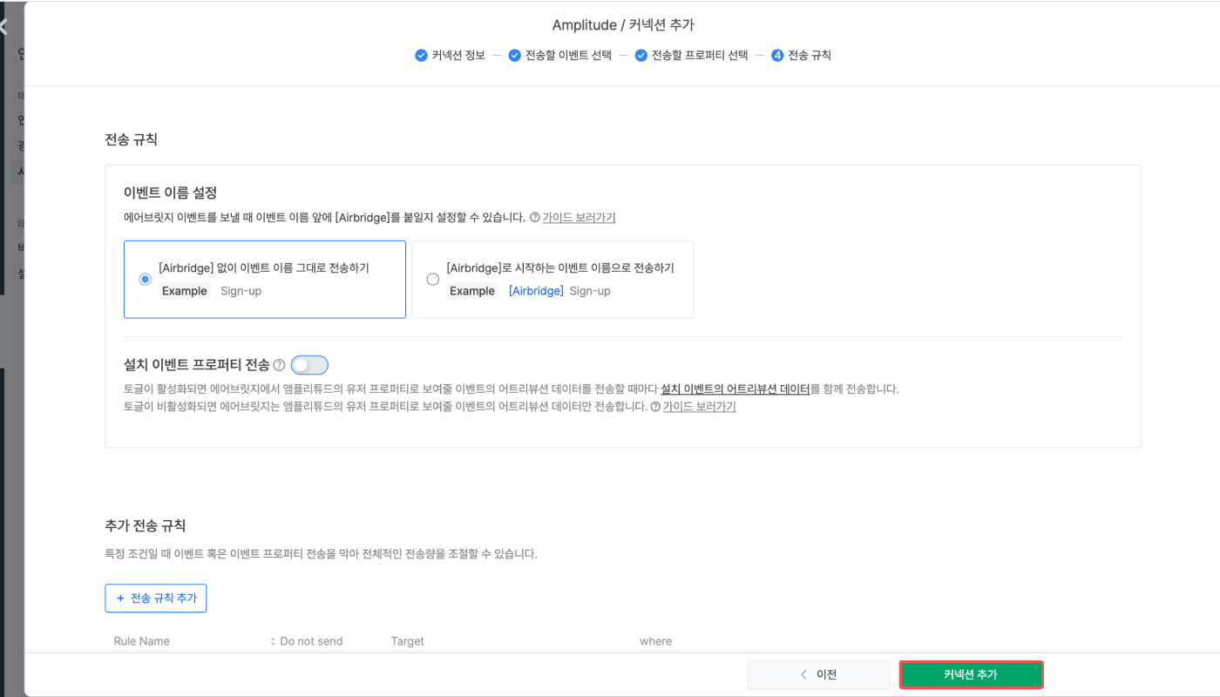
Task: Open the 전송할 프로퍼티 선택 step
Action: pos(692,56)
